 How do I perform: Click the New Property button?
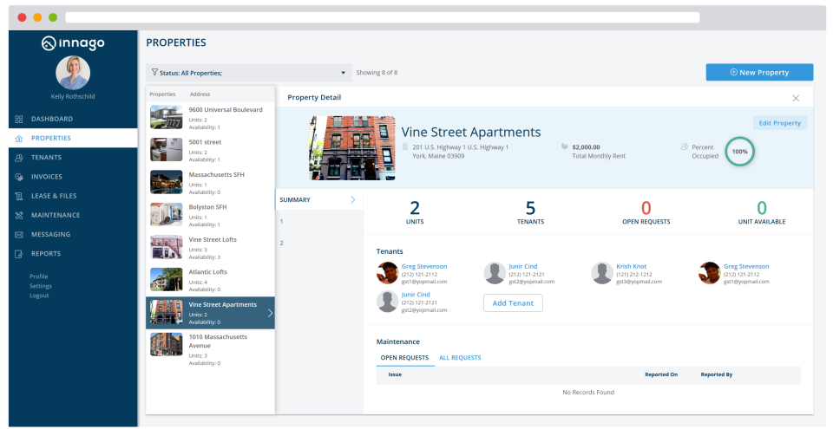759,72
